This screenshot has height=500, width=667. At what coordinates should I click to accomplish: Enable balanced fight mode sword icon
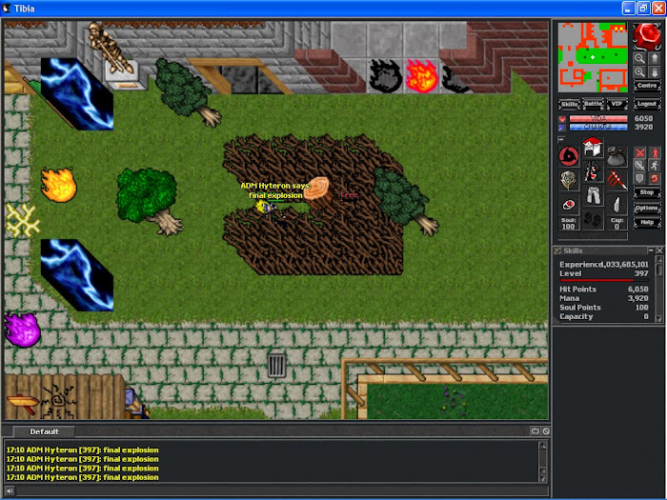[x=639, y=166]
